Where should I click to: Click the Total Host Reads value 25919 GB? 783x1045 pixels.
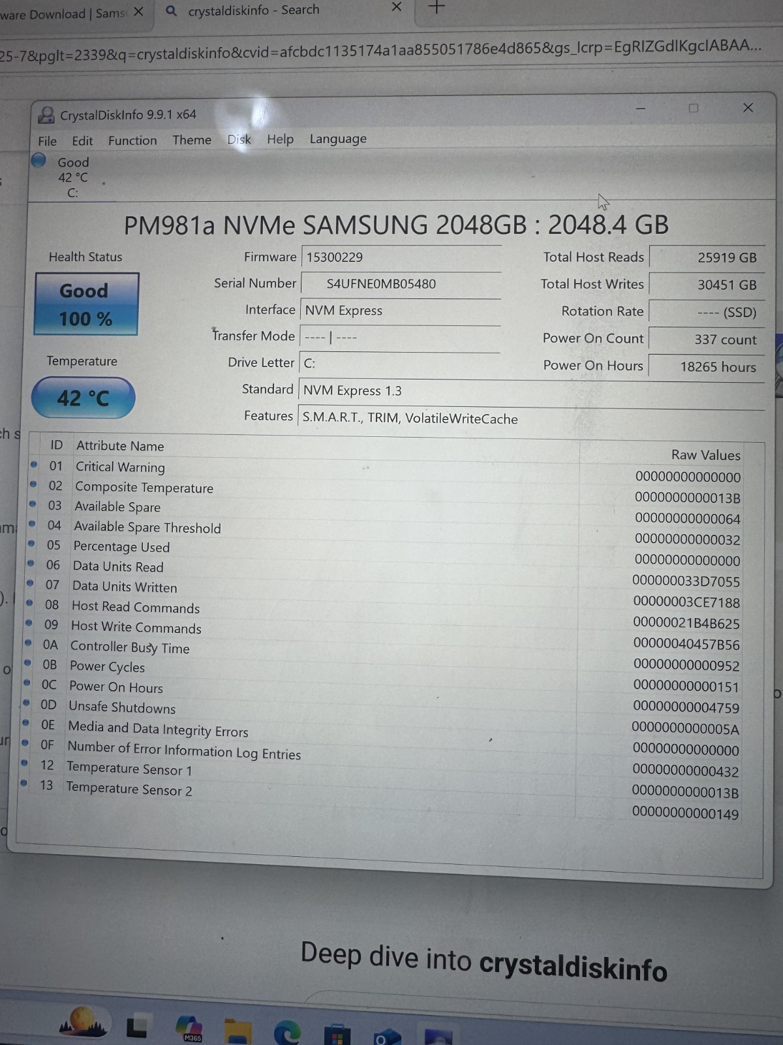tap(707, 257)
